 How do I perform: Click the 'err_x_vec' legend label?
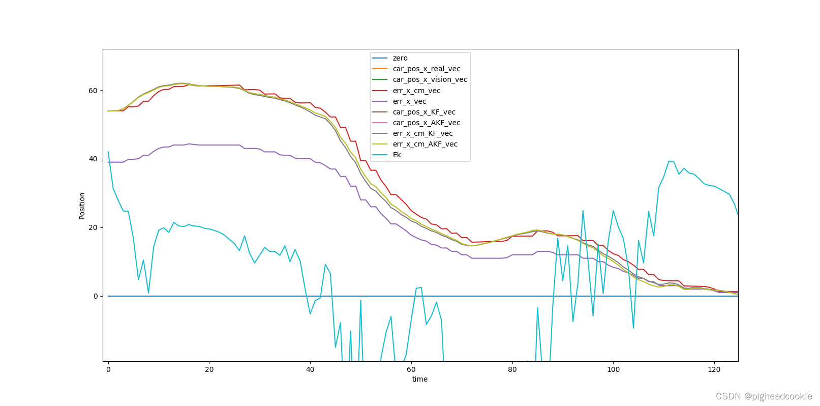[x=410, y=101]
